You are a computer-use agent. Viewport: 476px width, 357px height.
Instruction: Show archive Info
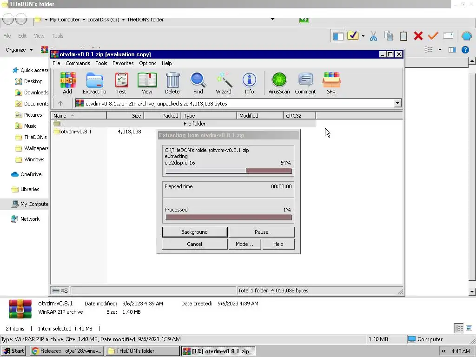point(249,83)
